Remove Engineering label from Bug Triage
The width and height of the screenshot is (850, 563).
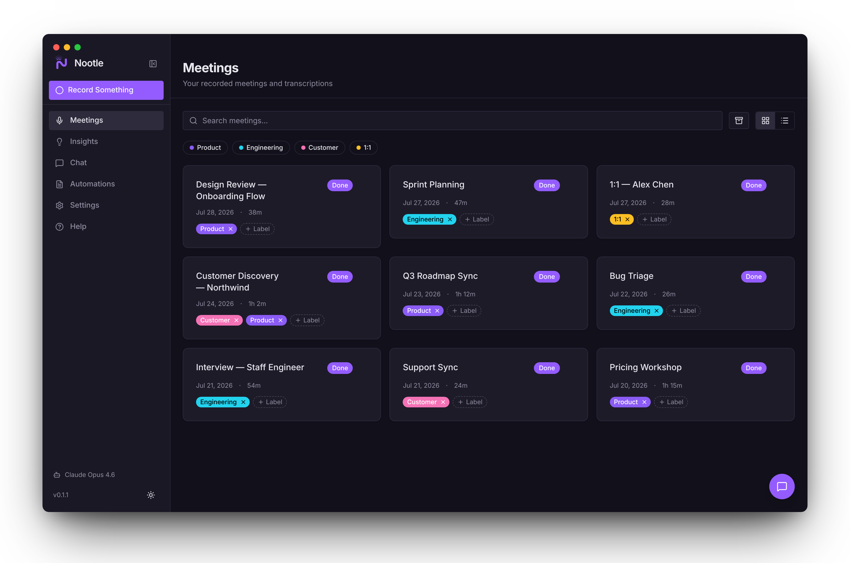pyautogui.click(x=656, y=311)
